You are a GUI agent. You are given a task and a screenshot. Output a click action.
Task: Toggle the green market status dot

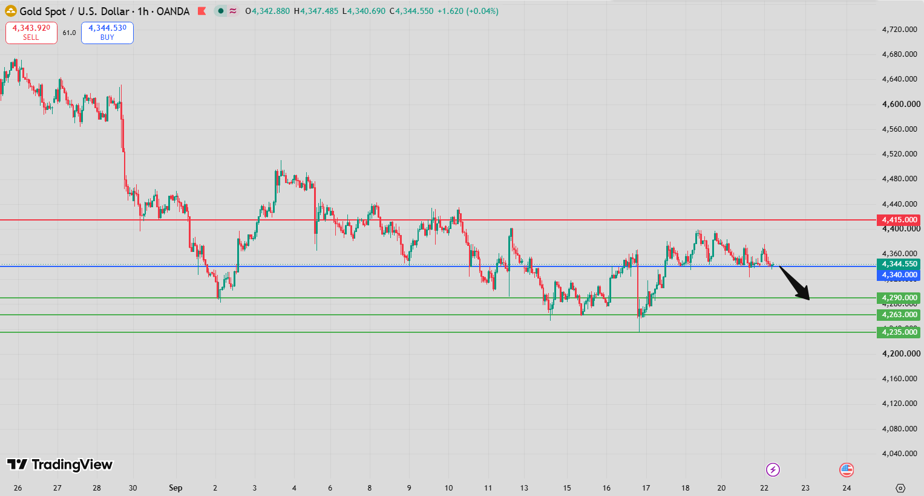click(221, 11)
